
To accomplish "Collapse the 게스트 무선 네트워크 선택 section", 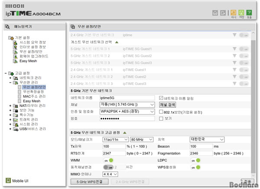I will tap(117, 42).
